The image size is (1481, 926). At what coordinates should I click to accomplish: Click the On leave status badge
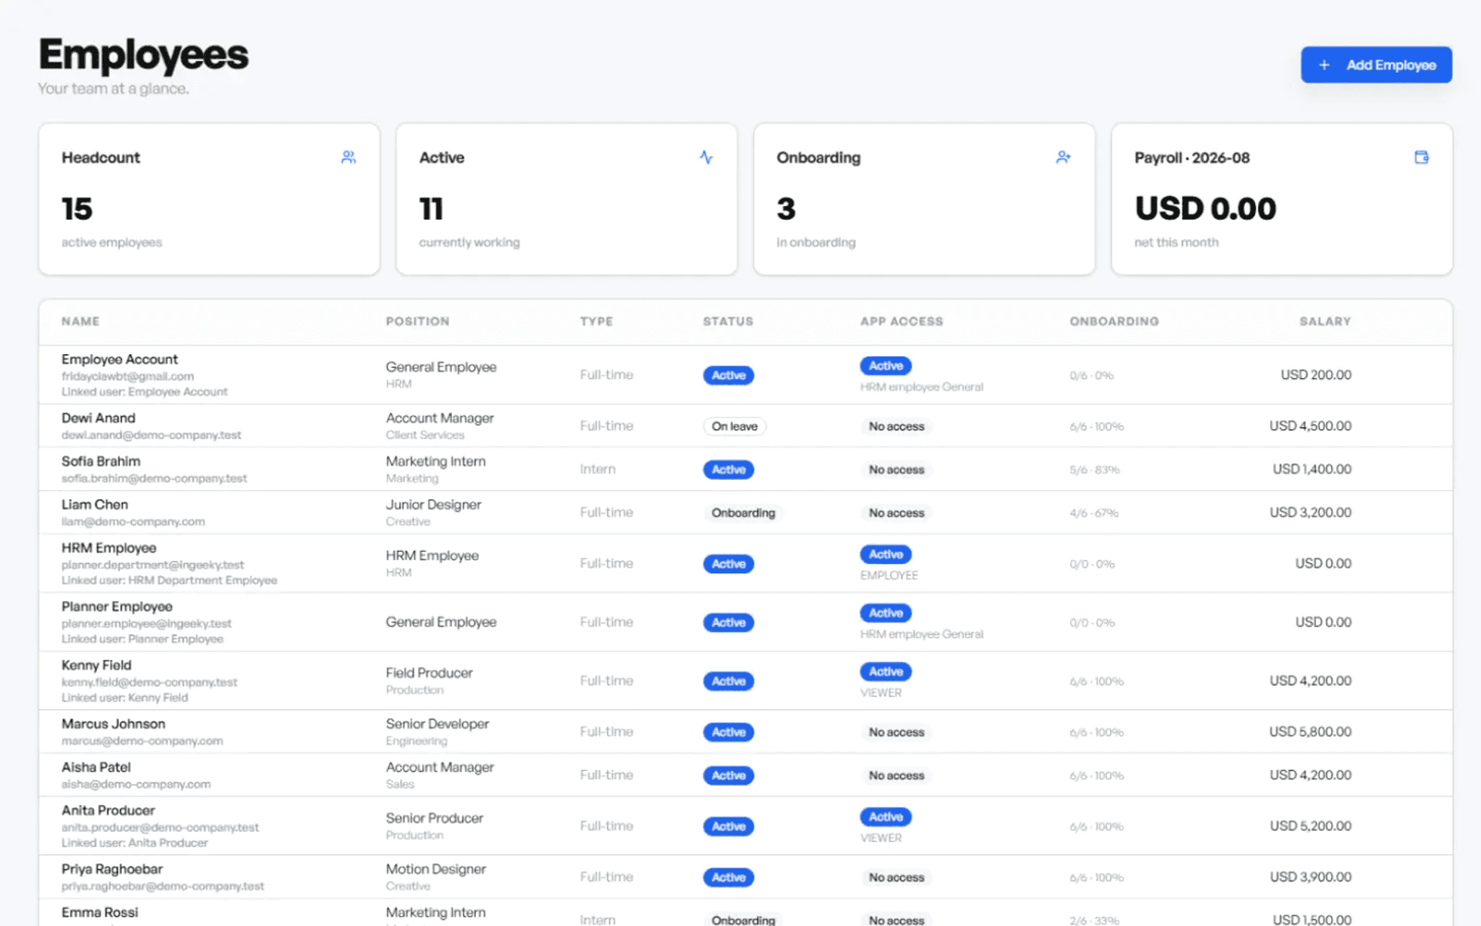click(734, 426)
